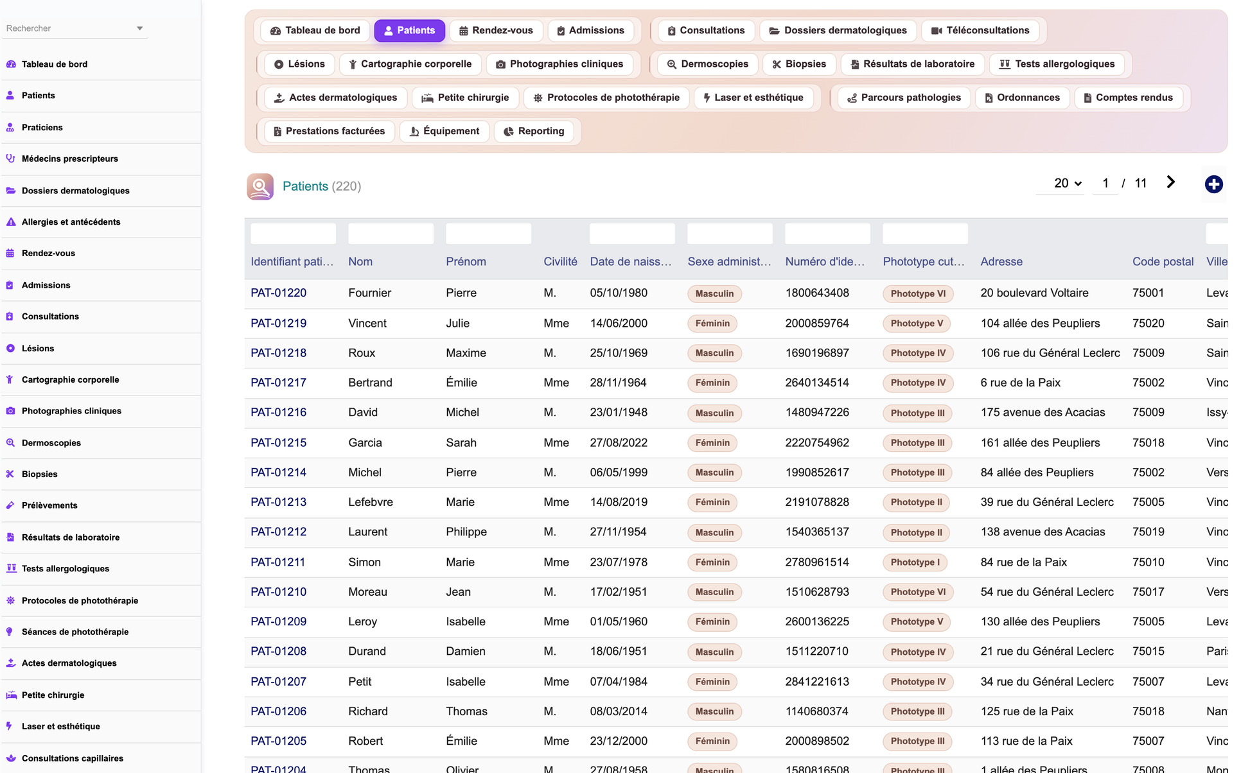Screen dimensions: 1250x773
Task: Click the Phototype cutané filter field
Action: click(x=925, y=234)
